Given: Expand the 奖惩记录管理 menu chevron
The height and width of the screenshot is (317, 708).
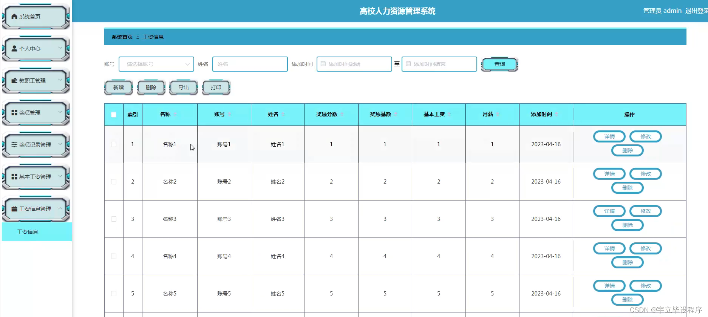Looking at the screenshot, I should (x=60, y=144).
